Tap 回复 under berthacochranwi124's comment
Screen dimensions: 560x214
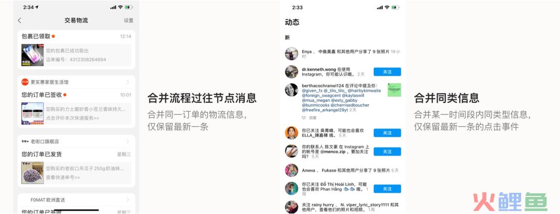tap(313, 117)
